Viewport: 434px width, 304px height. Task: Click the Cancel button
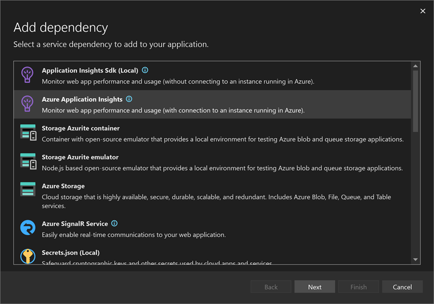(x=402, y=287)
